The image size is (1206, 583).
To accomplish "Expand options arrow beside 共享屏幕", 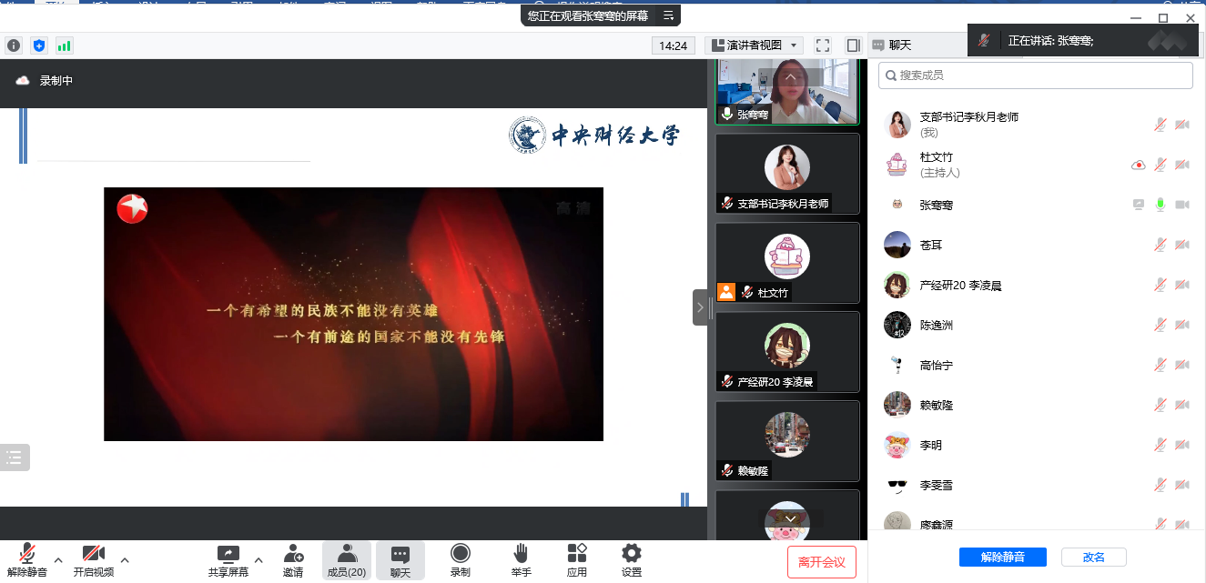I will click(x=258, y=559).
